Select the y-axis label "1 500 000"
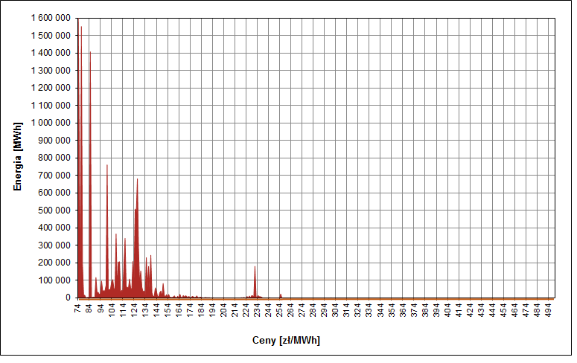 point(51,36)
